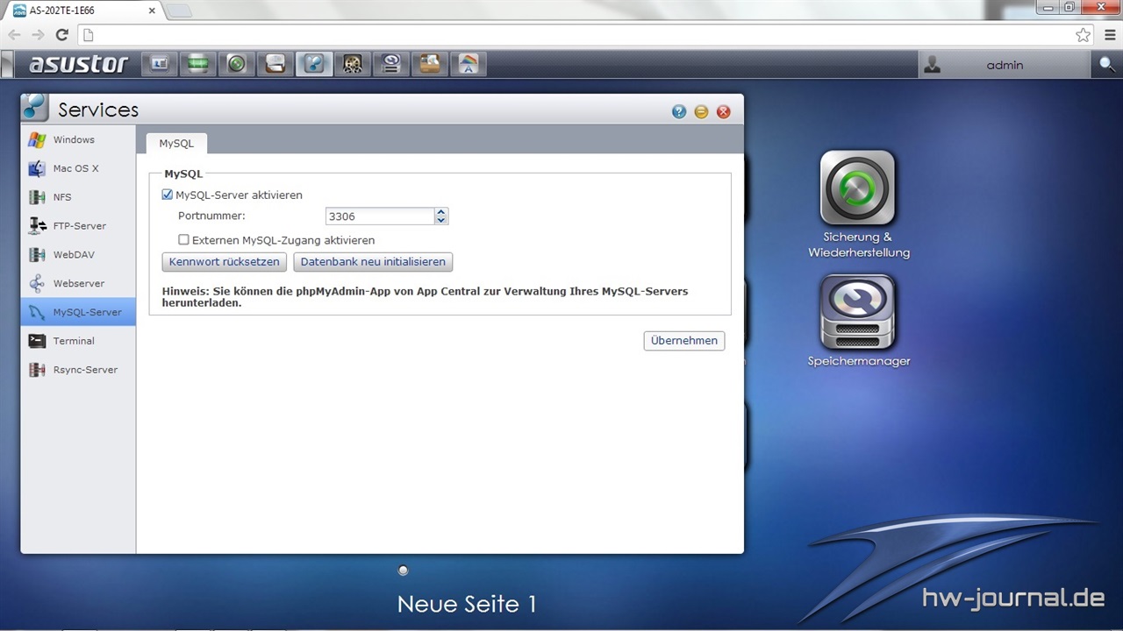Click the desktop page indicator dot
Viewport: 1123px width, 631px height.
point(404,571)
